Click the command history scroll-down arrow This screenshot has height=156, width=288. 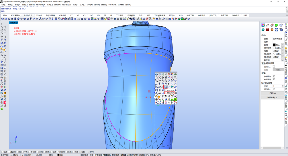pyautogui.click(x=287, y=9)
